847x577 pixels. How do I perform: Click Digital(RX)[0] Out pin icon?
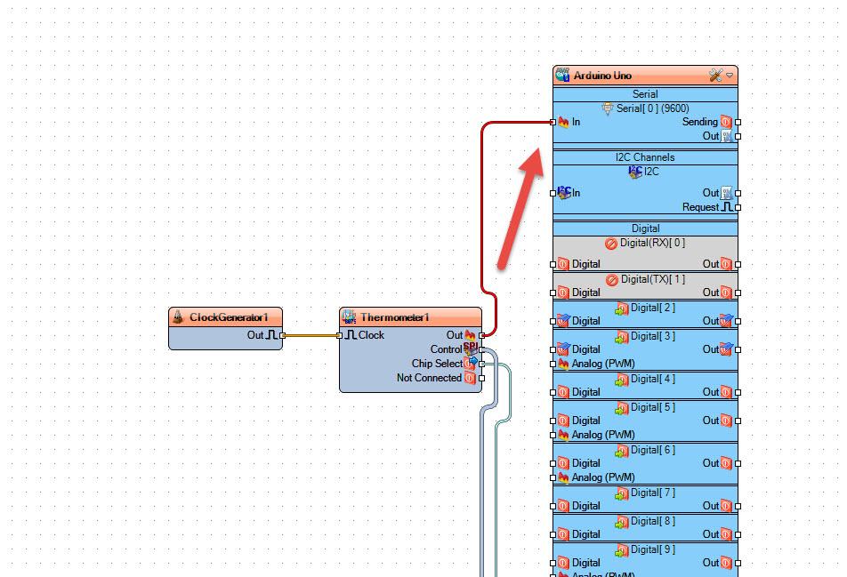726,264
